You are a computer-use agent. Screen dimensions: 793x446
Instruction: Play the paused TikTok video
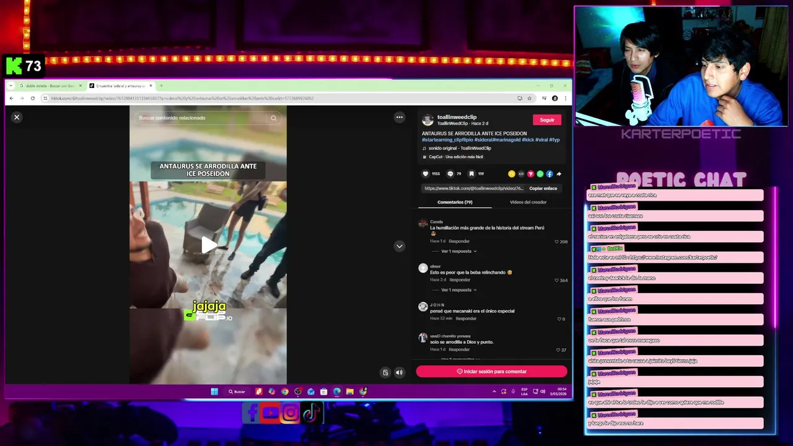209,246
